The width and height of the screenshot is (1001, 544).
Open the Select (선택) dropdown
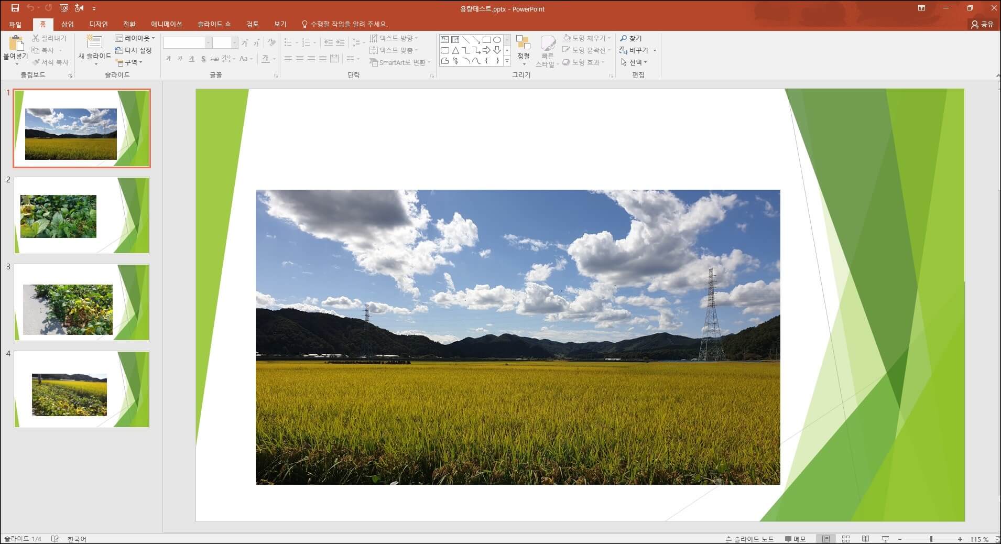coord(634,62)
